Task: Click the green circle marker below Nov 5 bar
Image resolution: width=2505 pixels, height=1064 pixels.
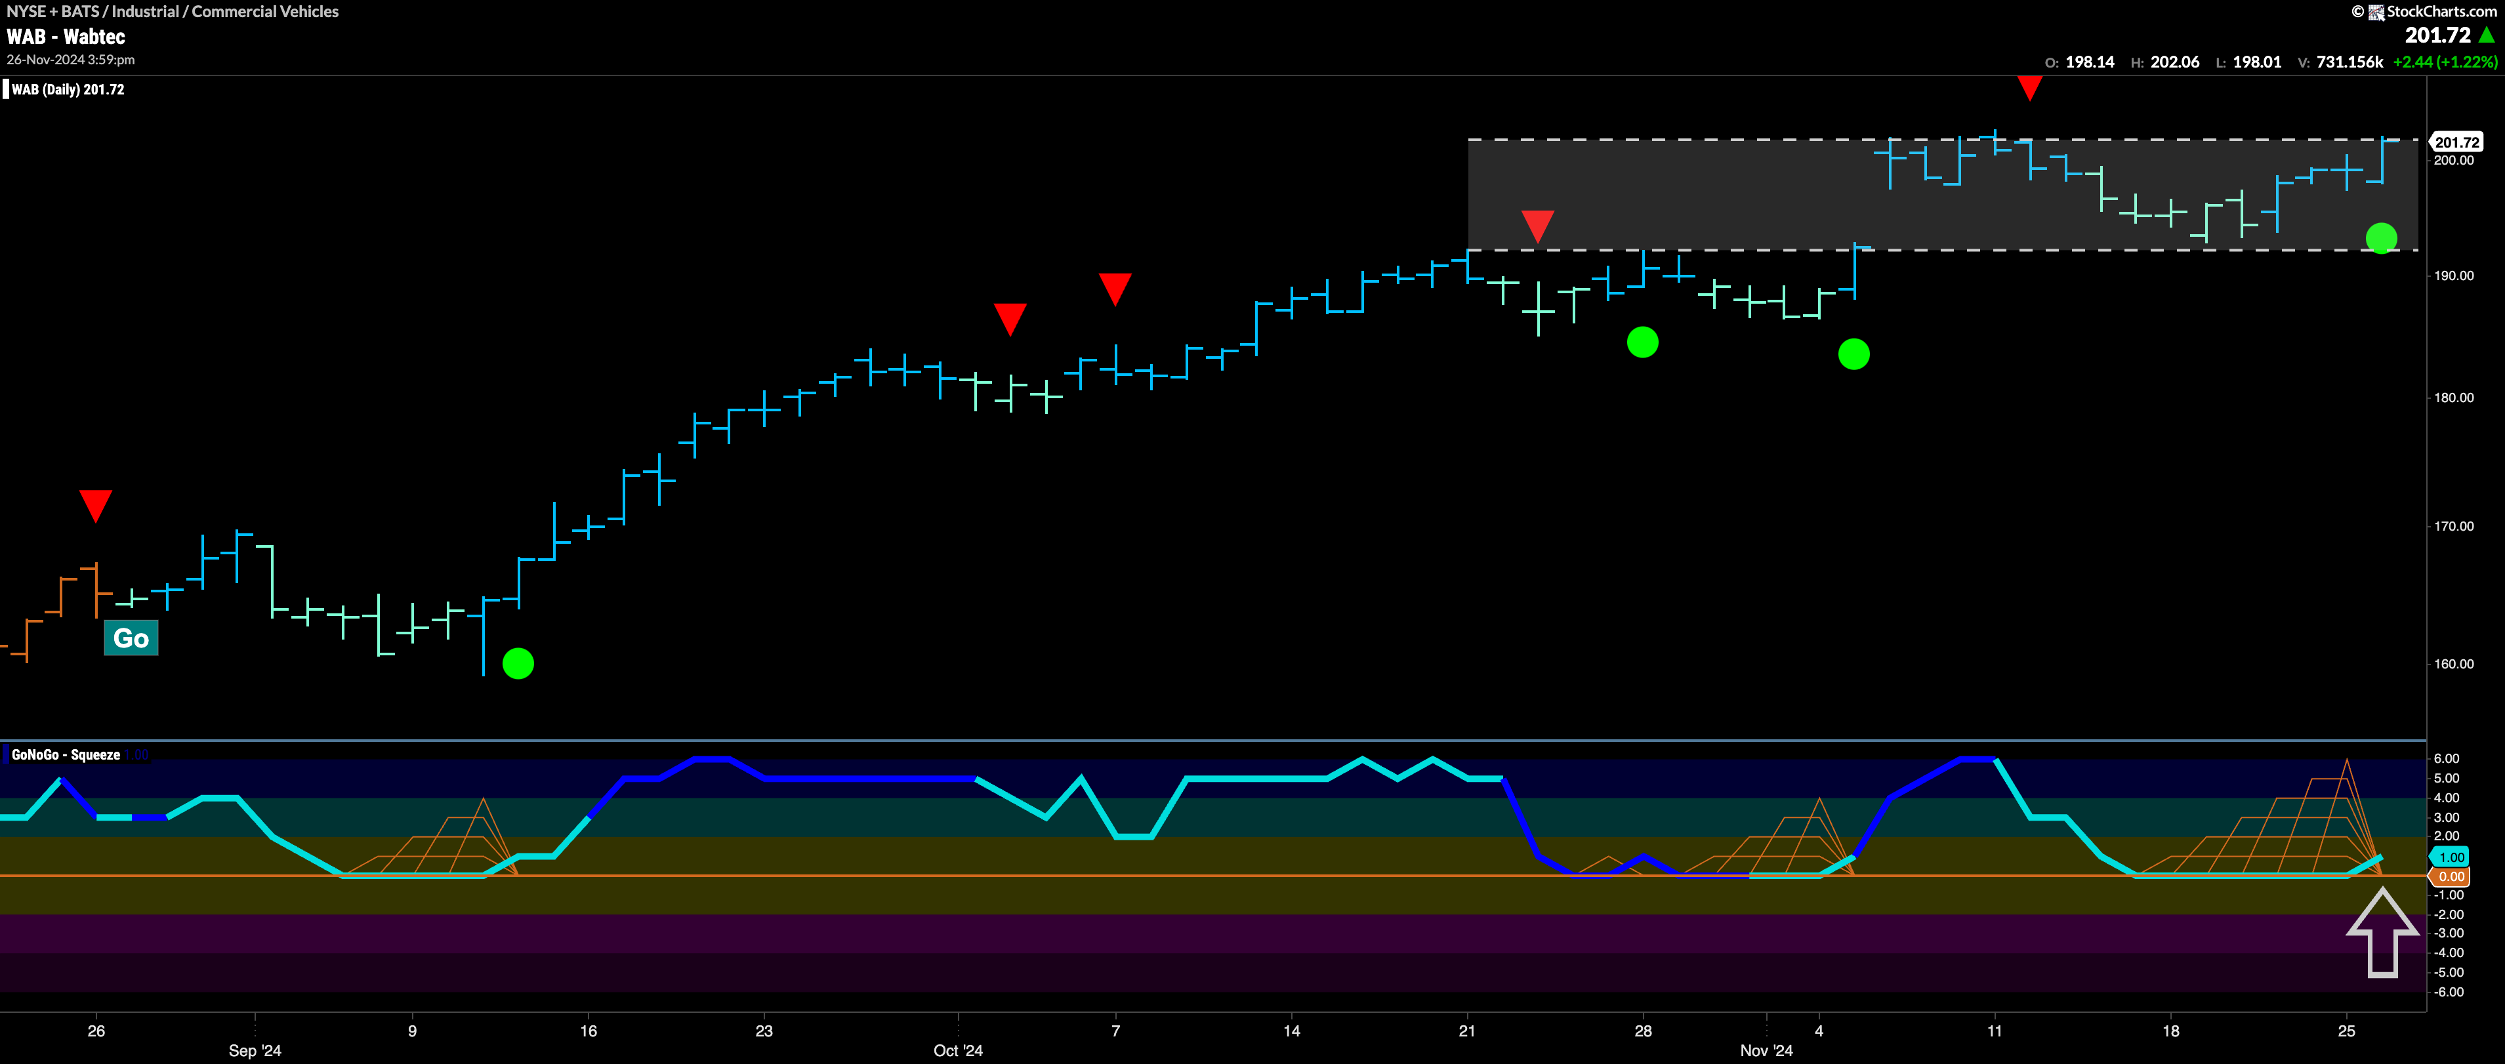Action: tap(1853, 354)
